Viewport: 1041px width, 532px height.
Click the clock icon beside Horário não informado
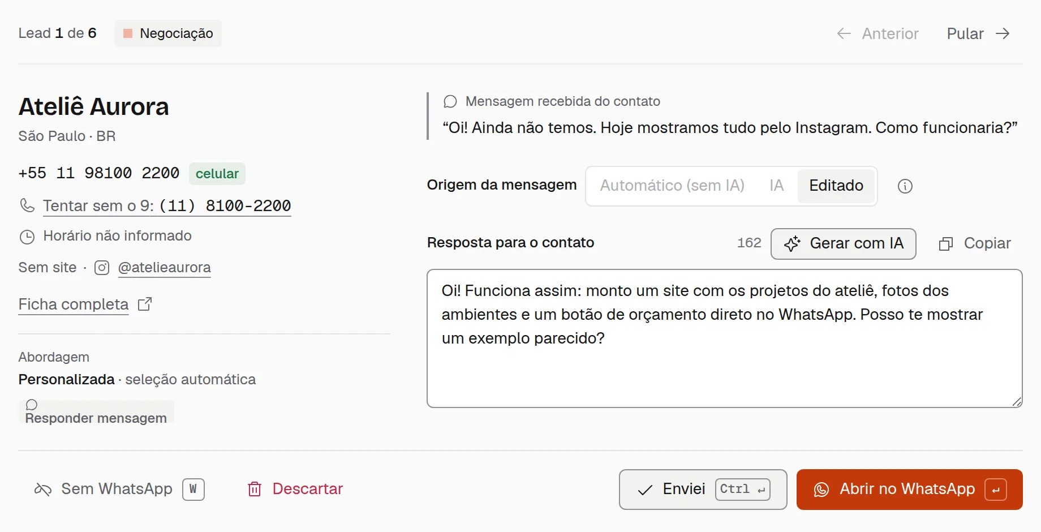tap(27, 237)
